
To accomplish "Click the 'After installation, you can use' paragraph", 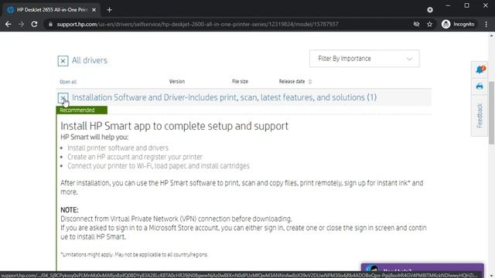I will [x=242, y=188].
